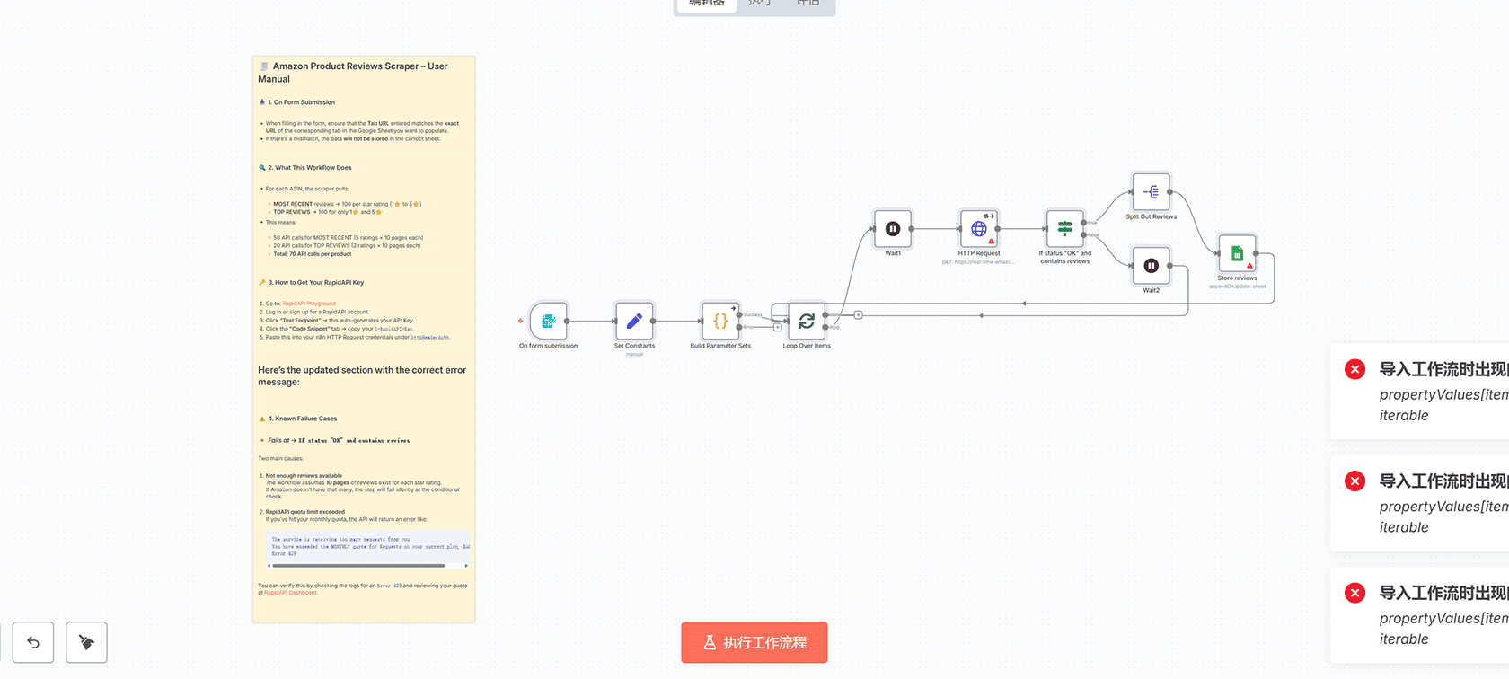Open the RapidAPI Playground link

(x=309, y=304)
